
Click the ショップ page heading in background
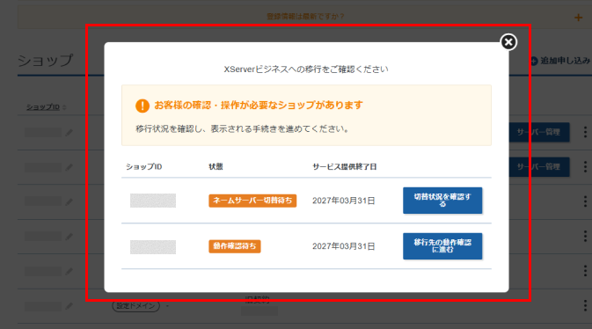coord(46,61)
